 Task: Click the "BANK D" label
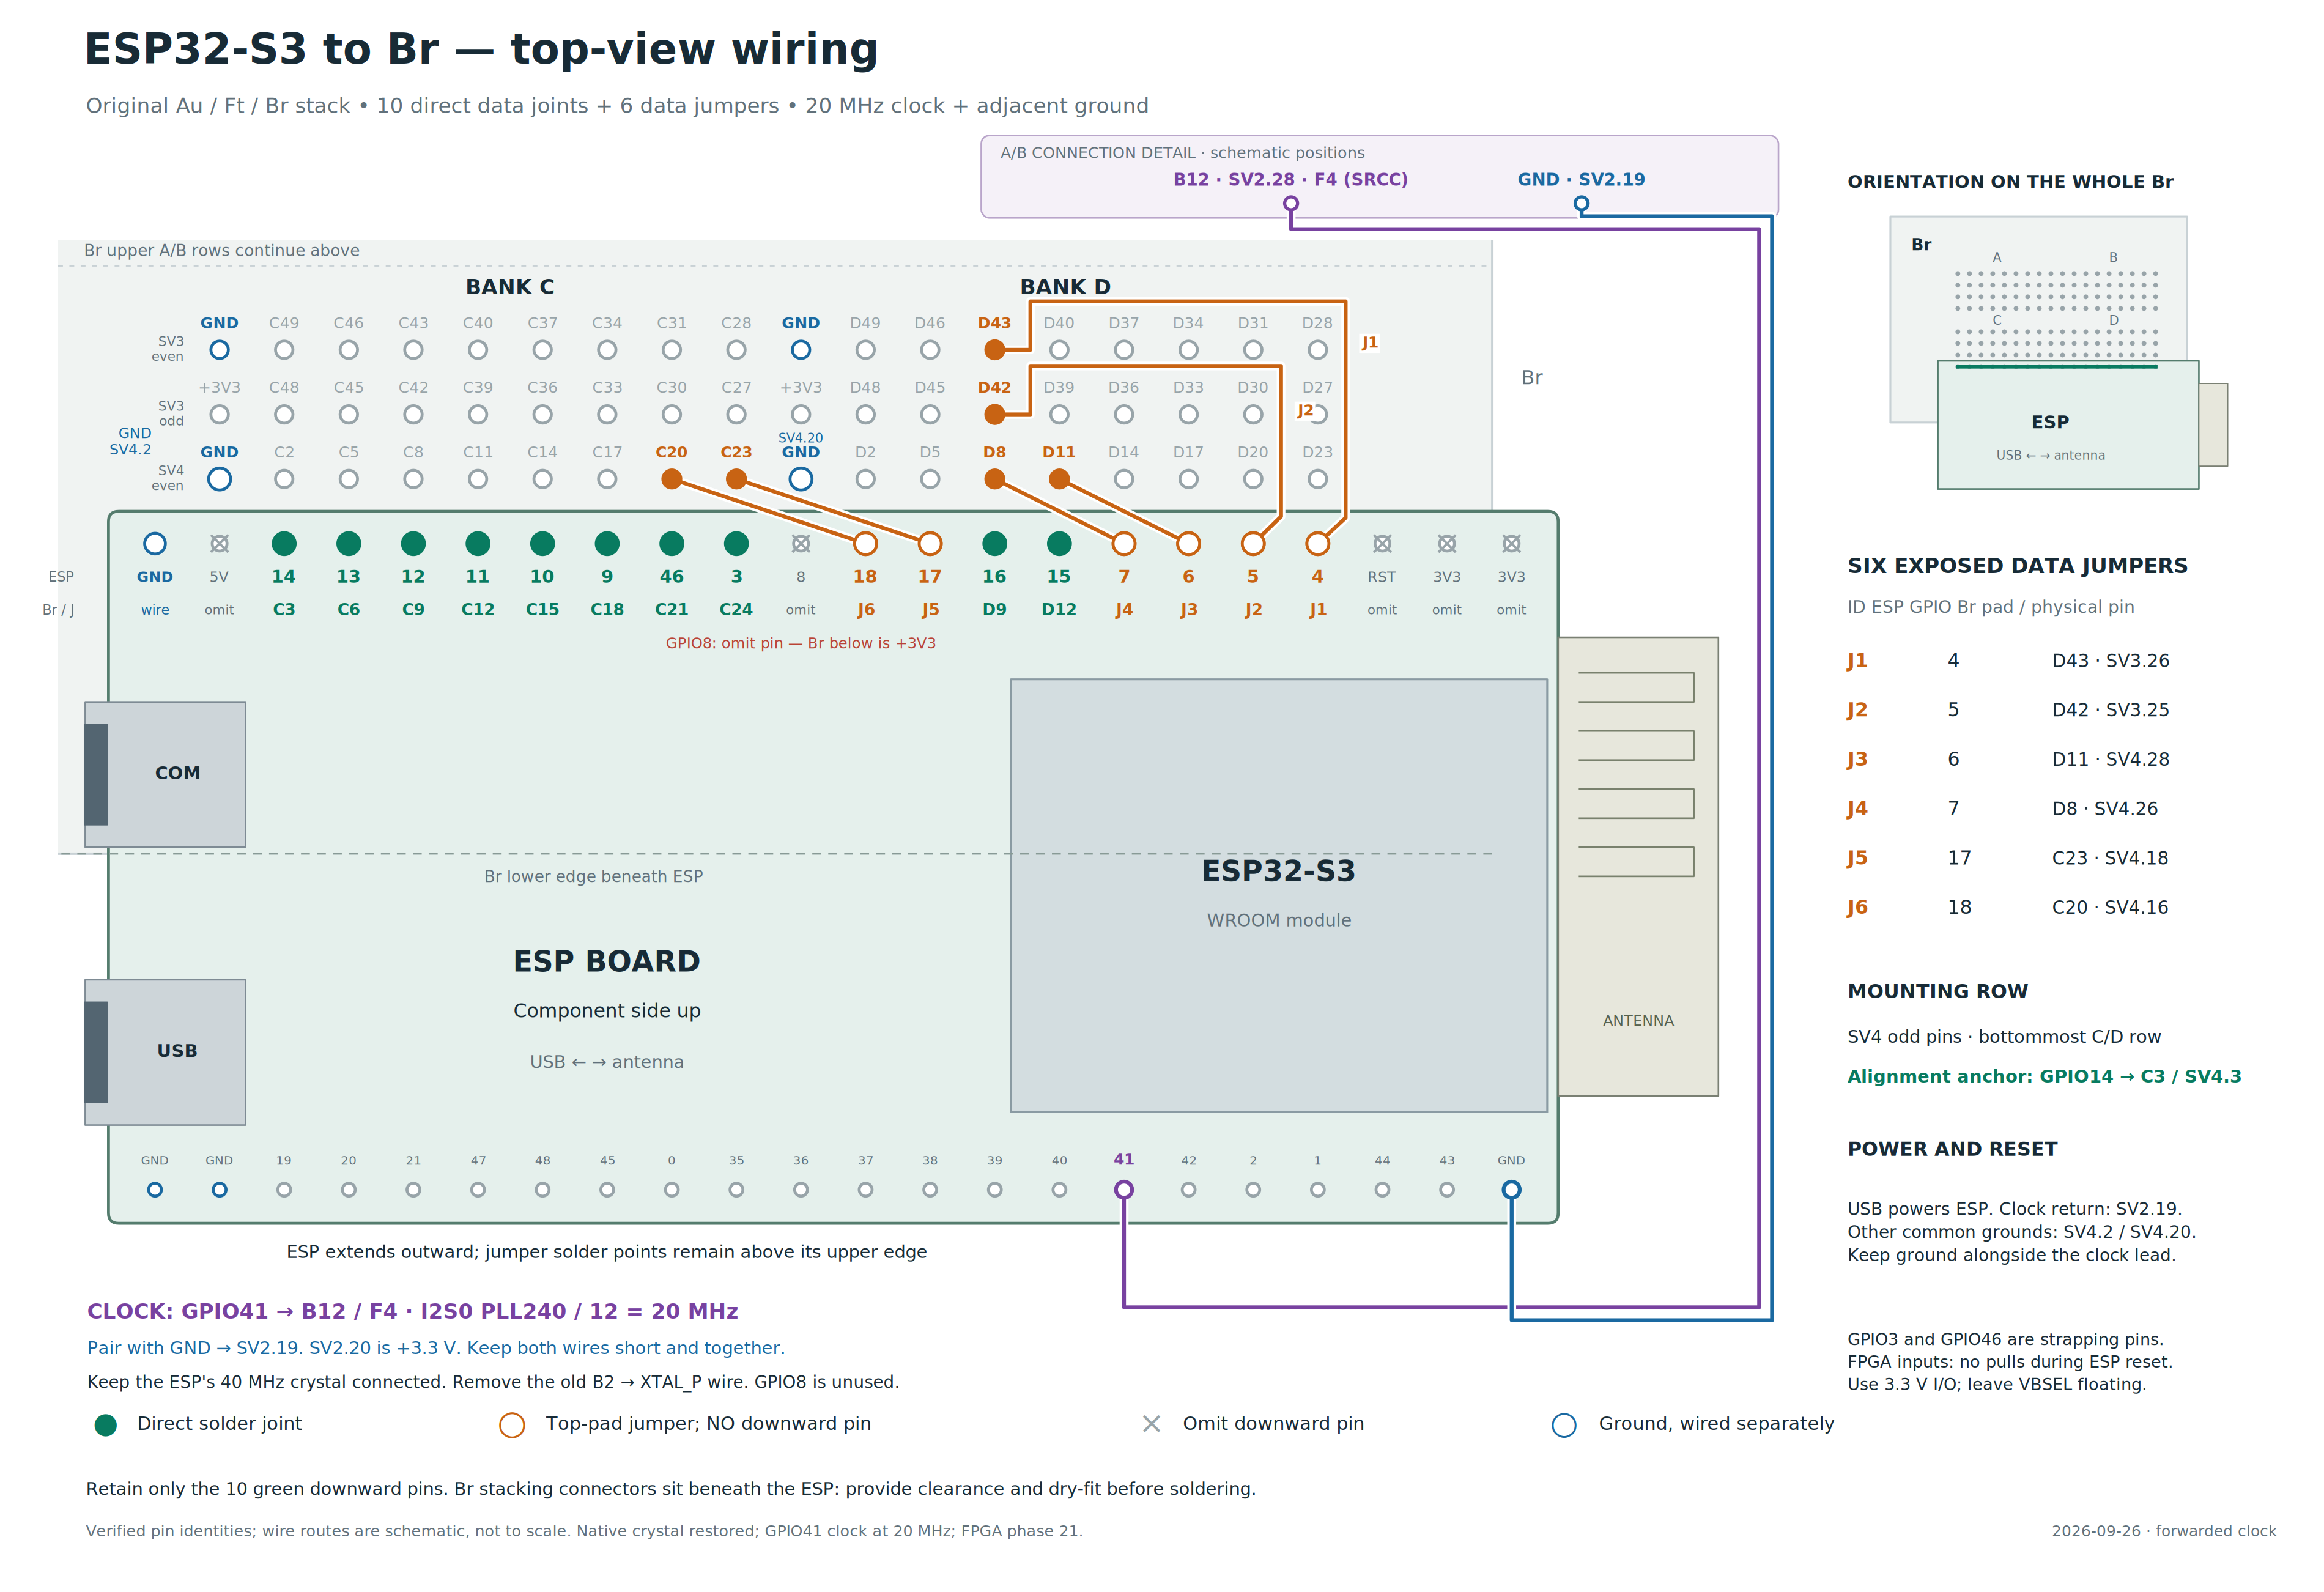coord(1065,287)
